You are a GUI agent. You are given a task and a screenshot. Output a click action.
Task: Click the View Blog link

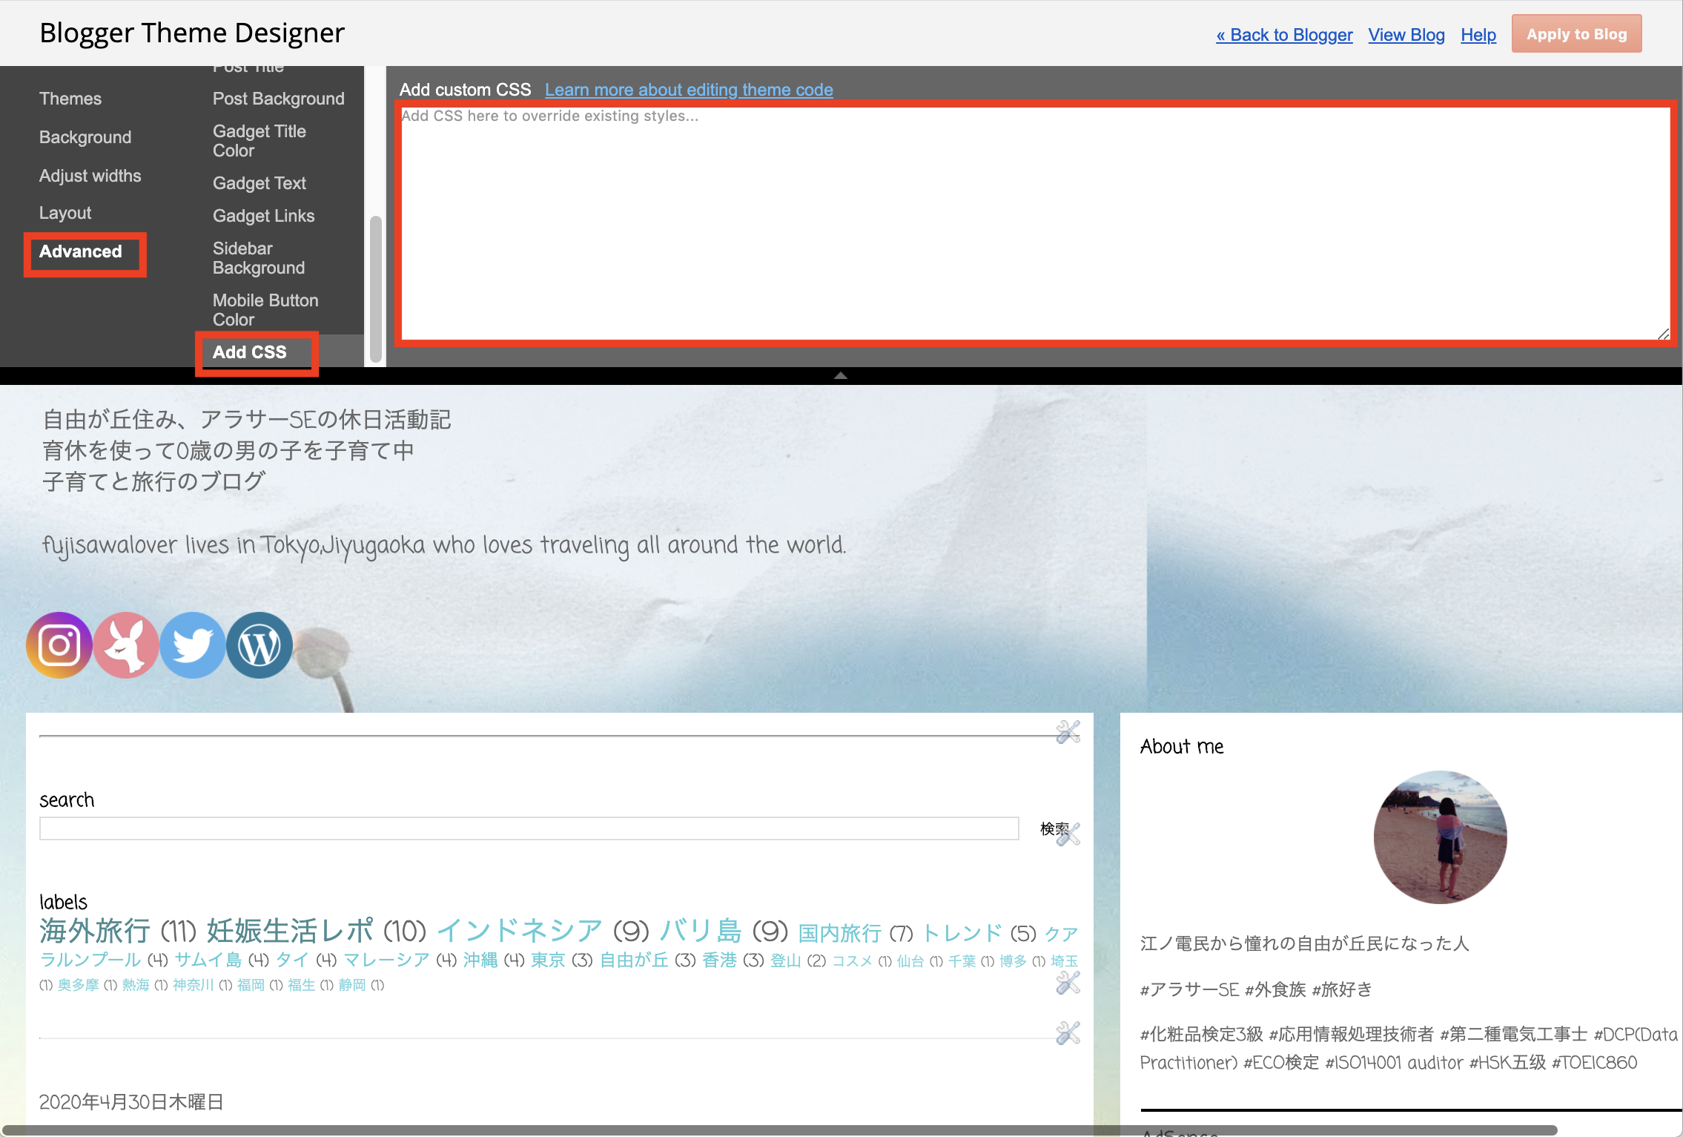coord(1406,35)
